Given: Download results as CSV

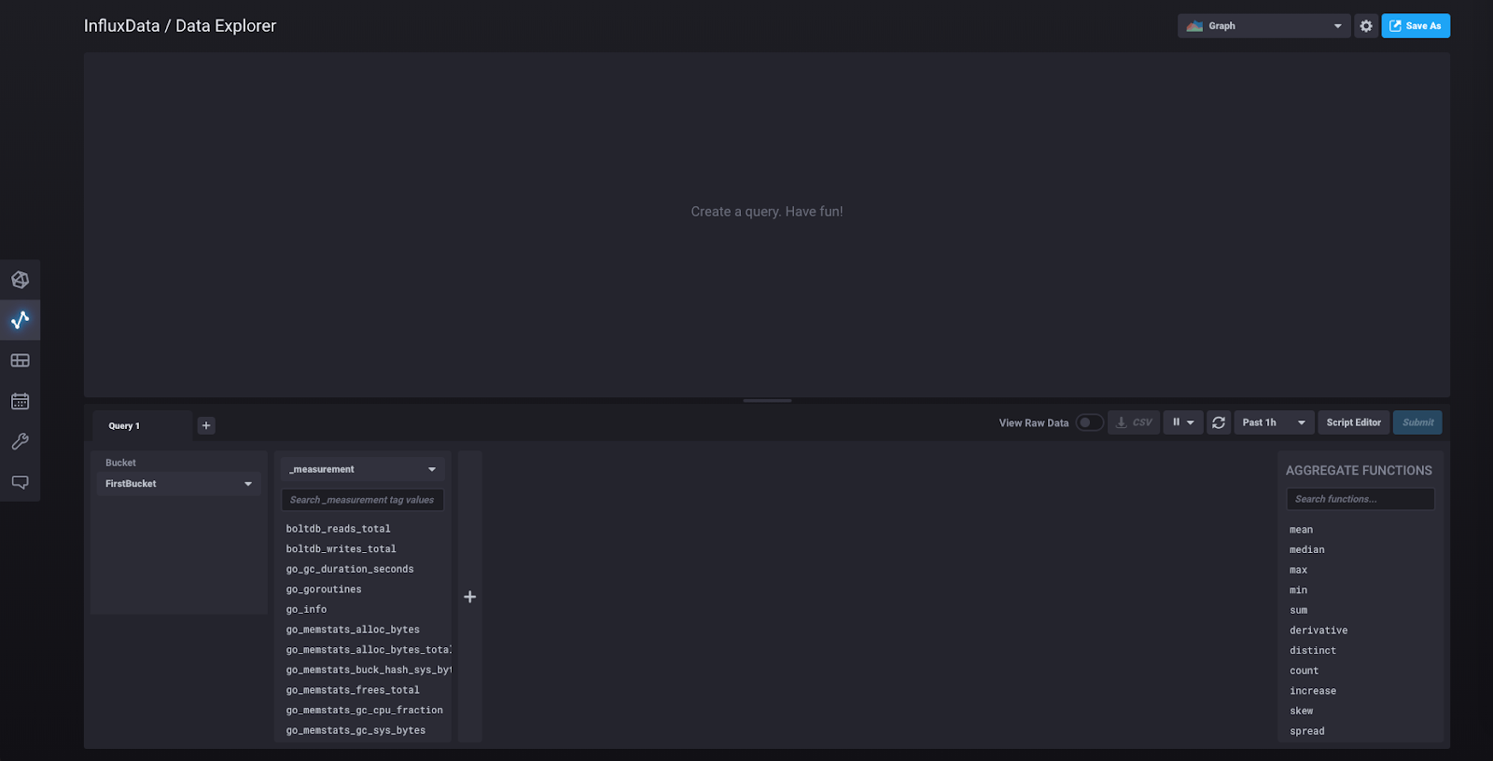Looking at the screenshot, I should 1134,422.
